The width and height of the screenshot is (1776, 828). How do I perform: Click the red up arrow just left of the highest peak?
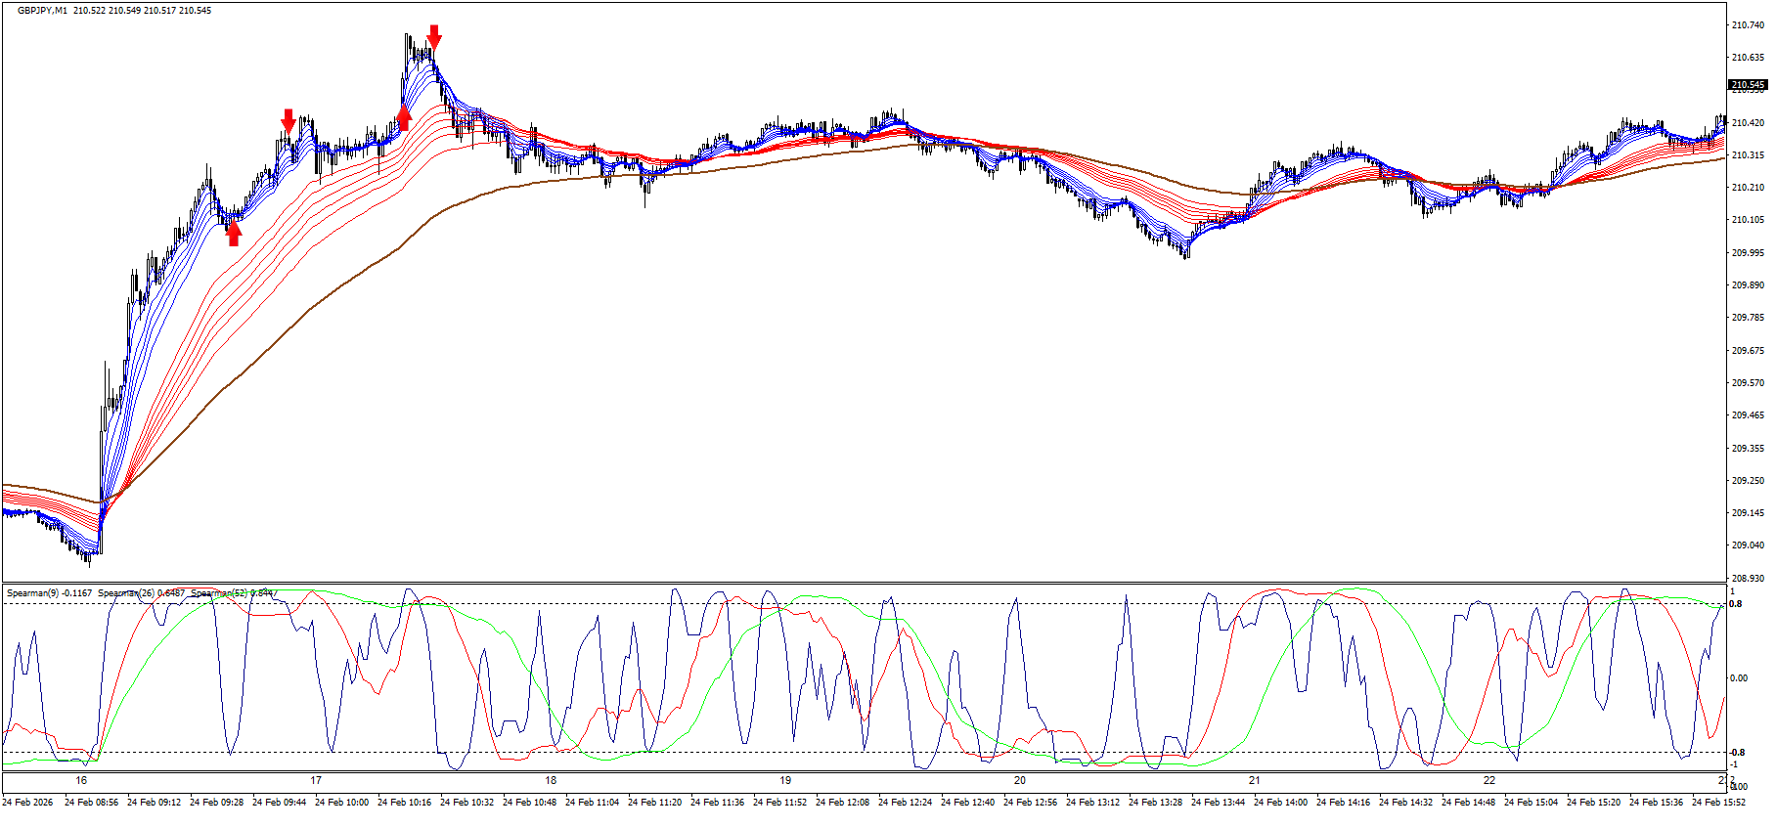(404, 118)
